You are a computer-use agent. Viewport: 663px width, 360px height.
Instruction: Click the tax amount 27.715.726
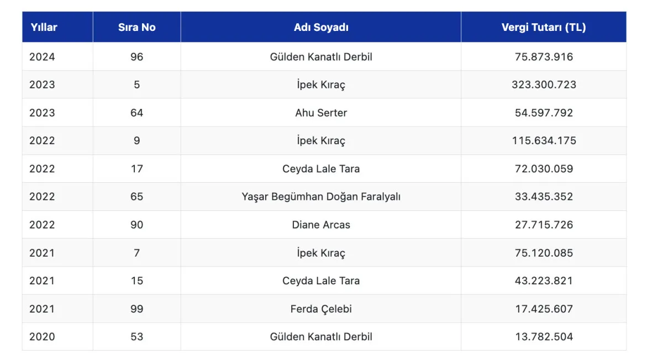tap(544, 225)
